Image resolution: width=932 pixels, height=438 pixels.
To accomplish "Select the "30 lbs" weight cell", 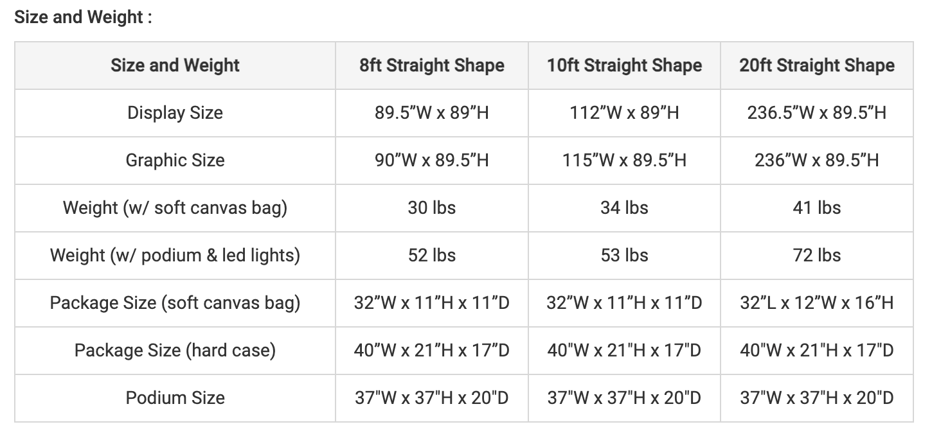I will click(431, 208).
